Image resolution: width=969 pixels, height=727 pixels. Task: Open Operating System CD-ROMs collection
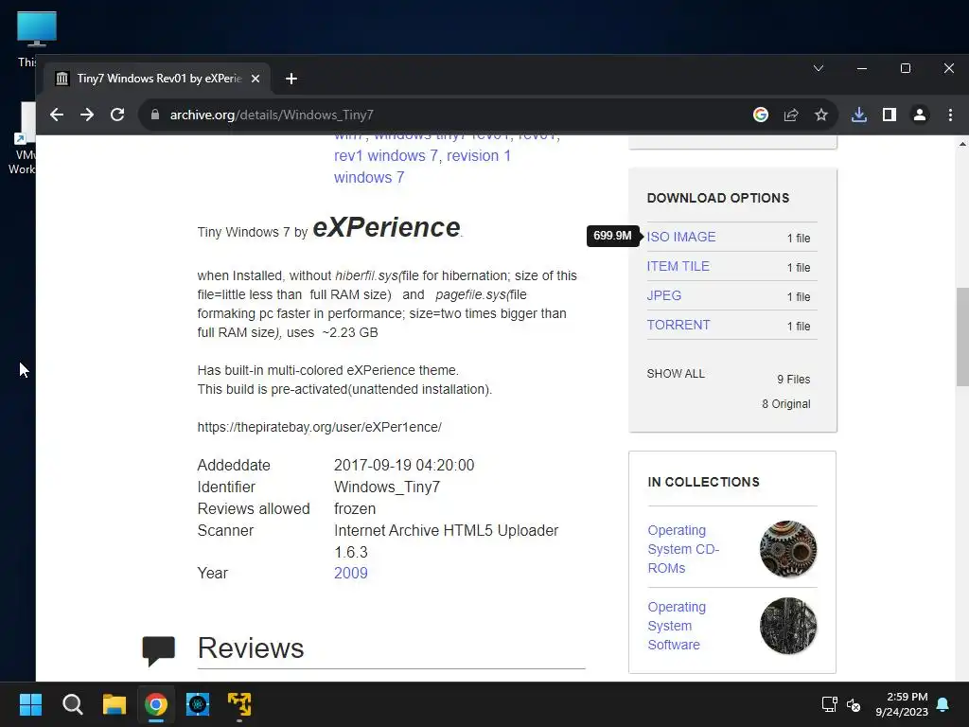click(683, 549)
